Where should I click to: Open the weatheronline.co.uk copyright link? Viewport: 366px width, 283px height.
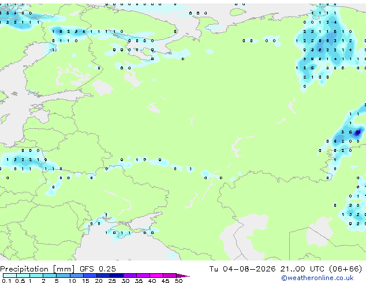(x=318, y=278)
